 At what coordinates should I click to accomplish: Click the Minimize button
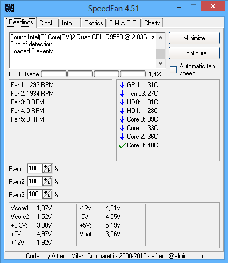point(194,38)
